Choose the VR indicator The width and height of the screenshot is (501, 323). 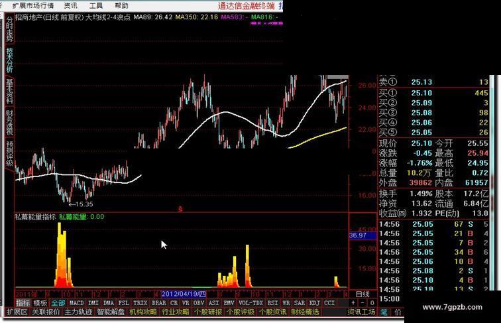pyautogui.click(x=186, y=302)
